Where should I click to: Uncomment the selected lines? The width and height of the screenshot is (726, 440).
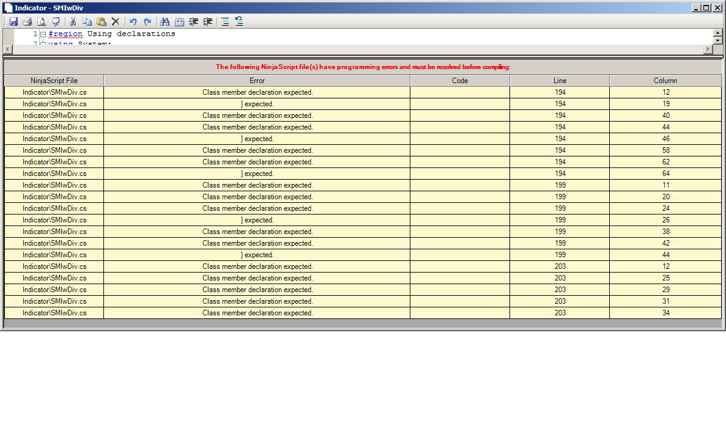pos(239,21)
